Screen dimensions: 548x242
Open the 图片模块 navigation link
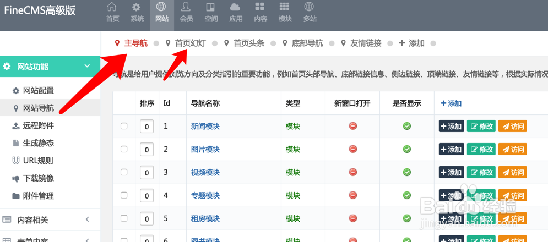tap(205, 149)
